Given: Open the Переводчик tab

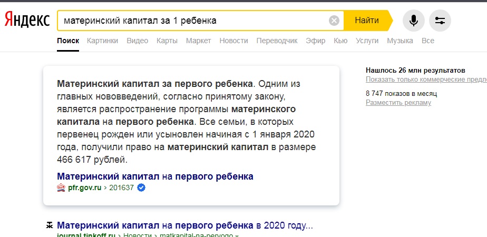Looking at the screenshot, I should [277, 41].
